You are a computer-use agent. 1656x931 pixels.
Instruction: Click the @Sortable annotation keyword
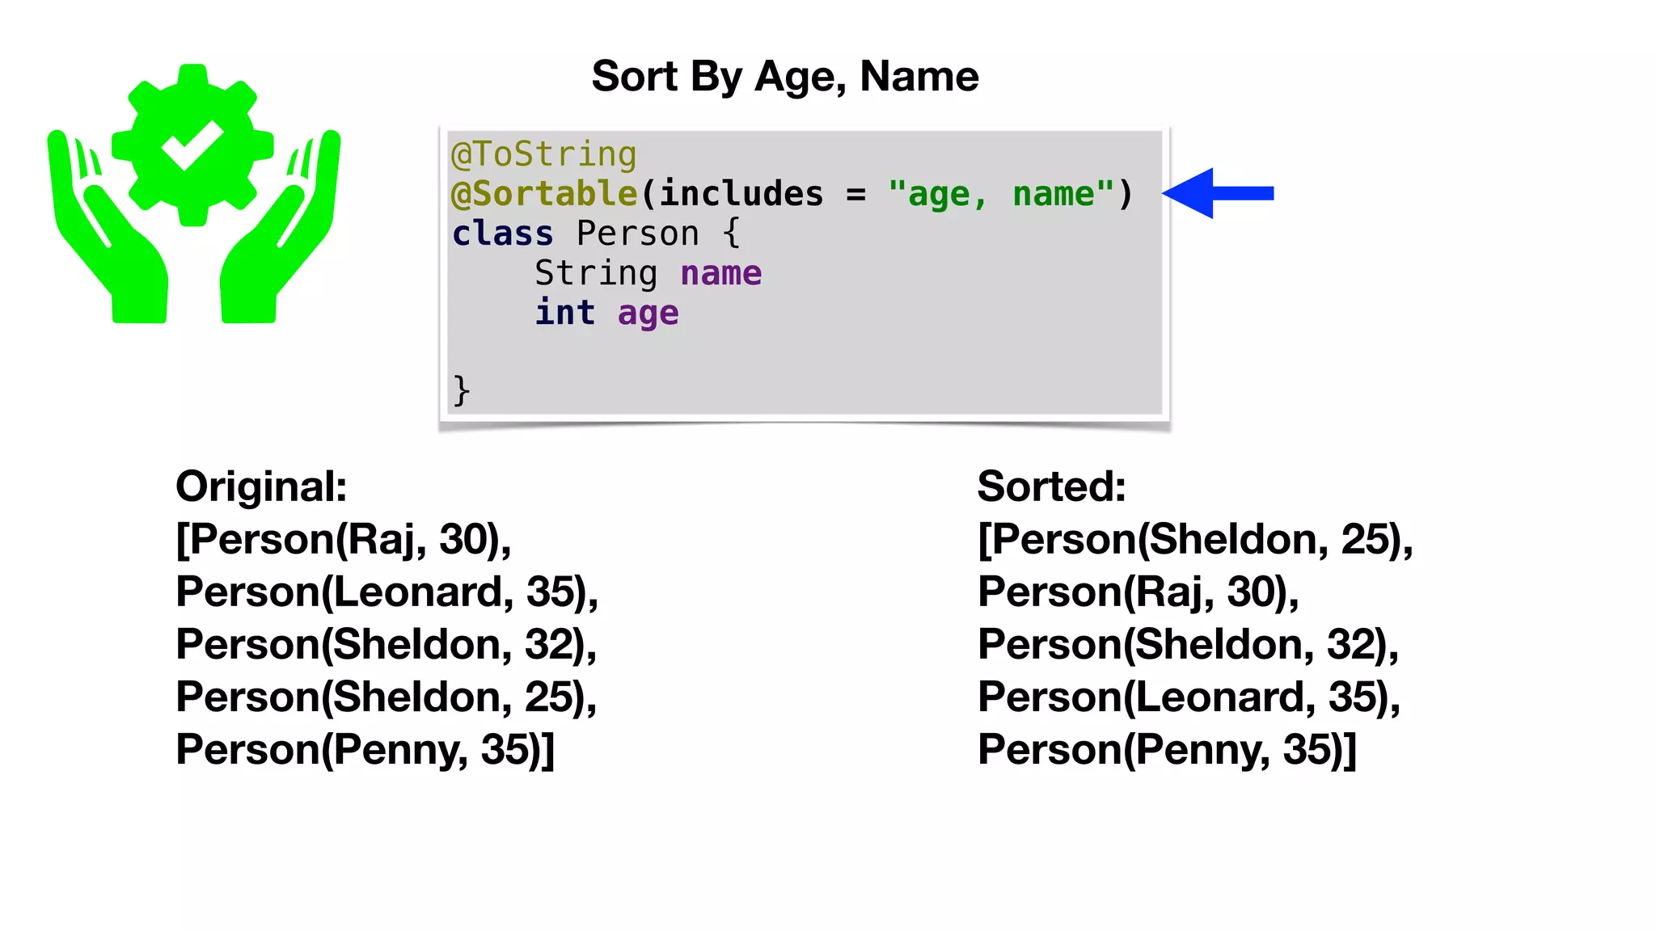pos(544,194)
